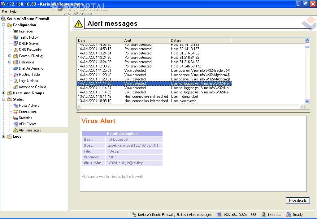Screen dimensions: 317x219
Task: Expand the Definitions node
Action: [x=10, y=62]
